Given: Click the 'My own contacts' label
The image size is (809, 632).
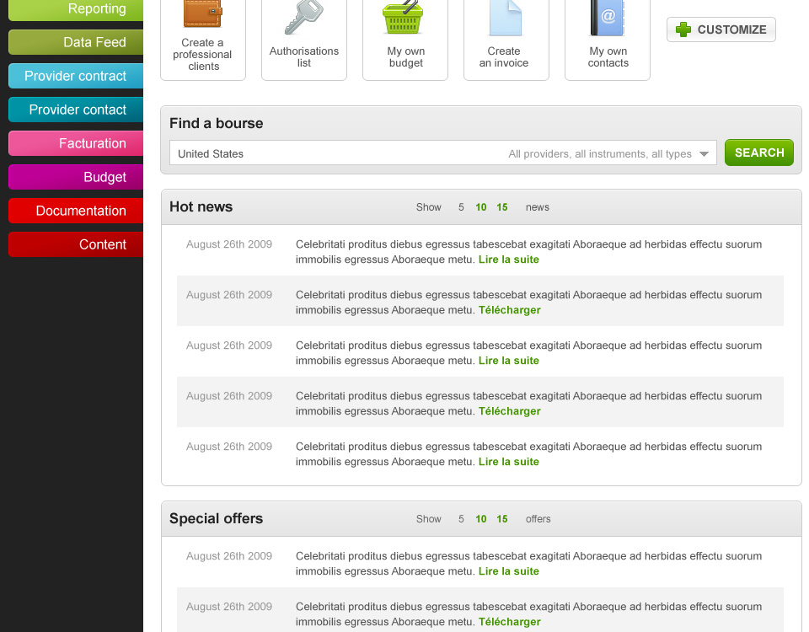Looking at the screenshot, I should click(608, 56).
